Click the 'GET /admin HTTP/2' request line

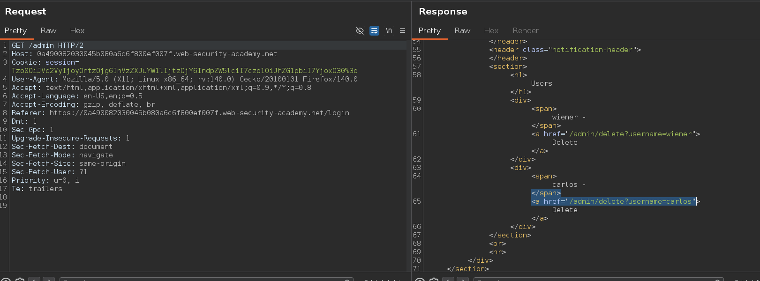pos(47,45)
